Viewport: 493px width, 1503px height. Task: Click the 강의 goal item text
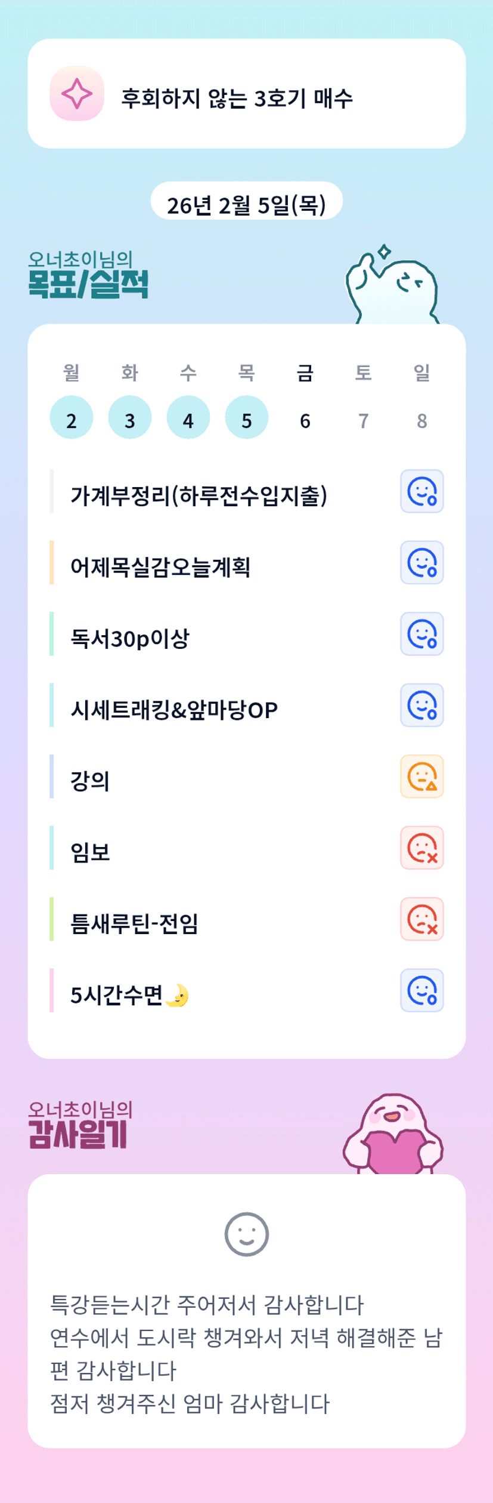click(x=91, y=781)
